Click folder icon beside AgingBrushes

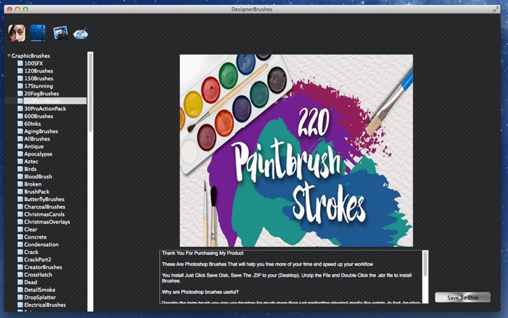[x=20, y=131]
